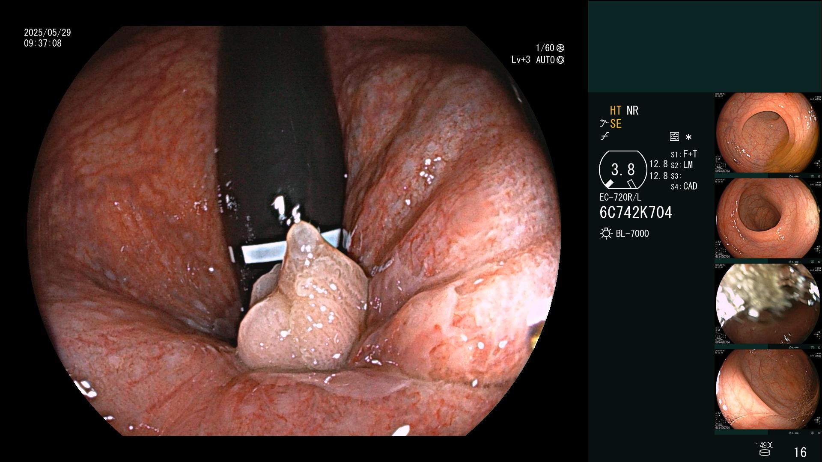Click the 12.8 value beside S3

coord(658,176)
